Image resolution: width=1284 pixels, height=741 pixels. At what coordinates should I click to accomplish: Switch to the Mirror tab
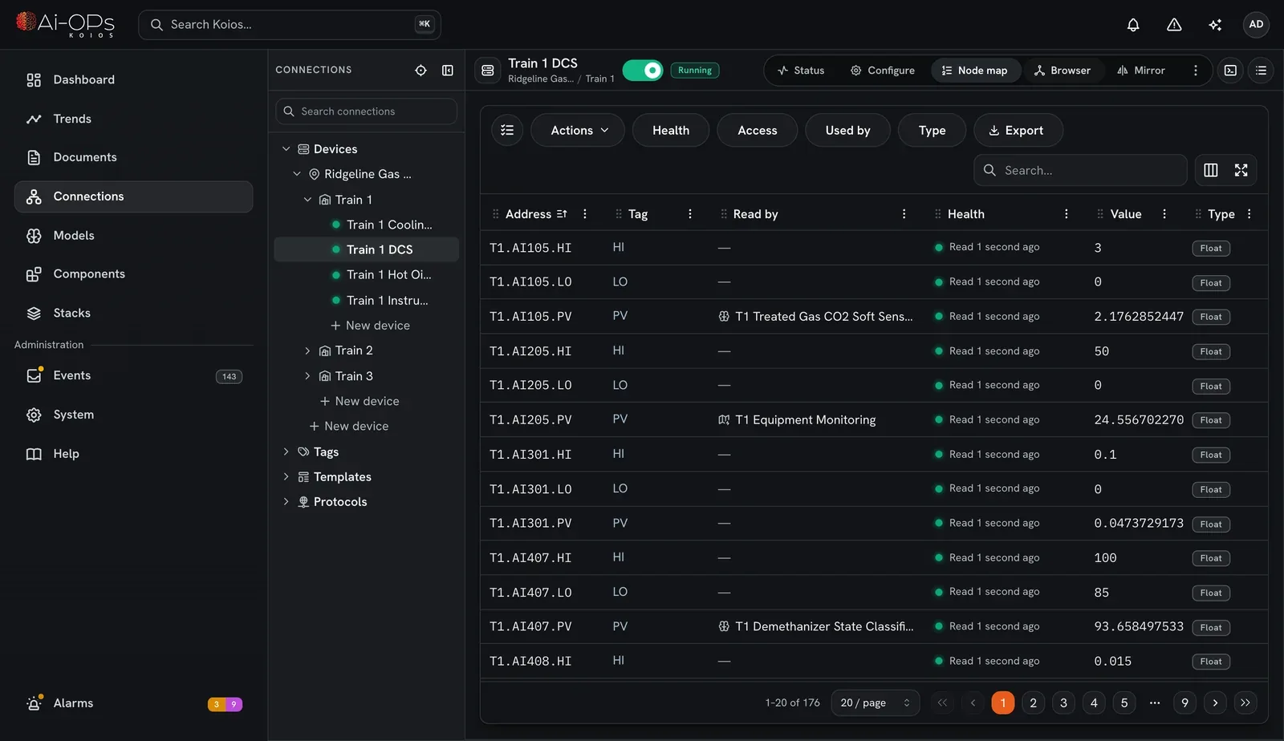click(x=1141, y=71)
